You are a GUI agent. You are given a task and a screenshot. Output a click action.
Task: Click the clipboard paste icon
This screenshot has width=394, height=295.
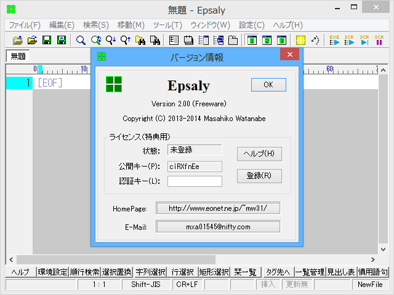233,40
